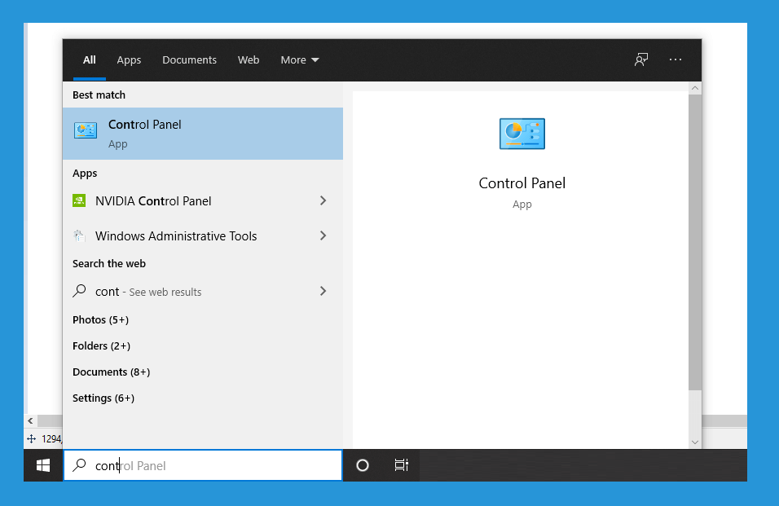The height and width of the screenshot is (506, 779).
Task: Switch to the Web search tab
Action: [x=249, y=60]
